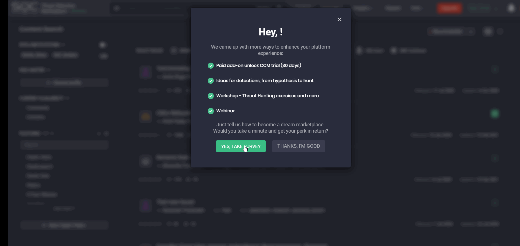The height and width of the screenshot is (246, 520).
Task: Select the Paid add-on unlock CCM trial text
Action: 259,66
